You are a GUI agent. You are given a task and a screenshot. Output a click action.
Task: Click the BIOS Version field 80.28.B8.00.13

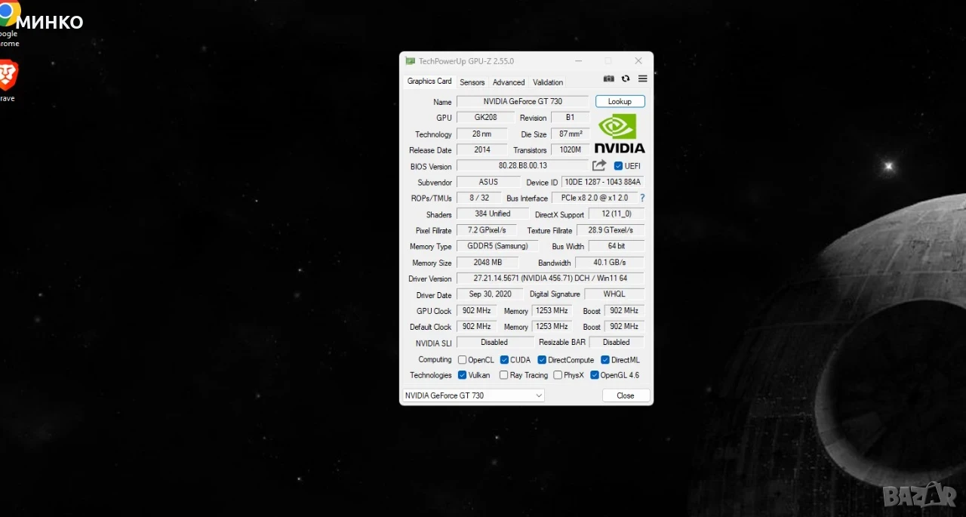pos(522,165)
